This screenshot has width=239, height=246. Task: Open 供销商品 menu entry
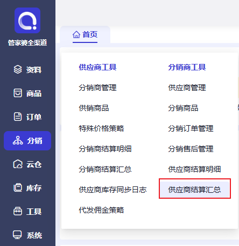point(94,108)
